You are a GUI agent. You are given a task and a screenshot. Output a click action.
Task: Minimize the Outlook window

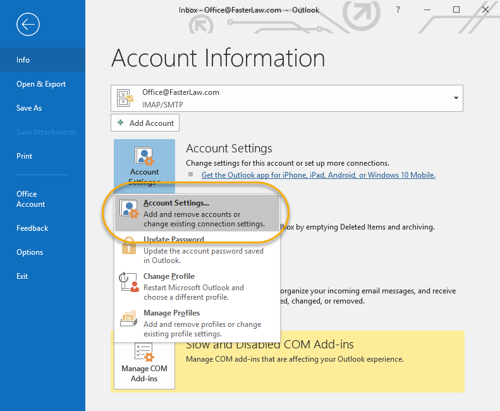427,10
